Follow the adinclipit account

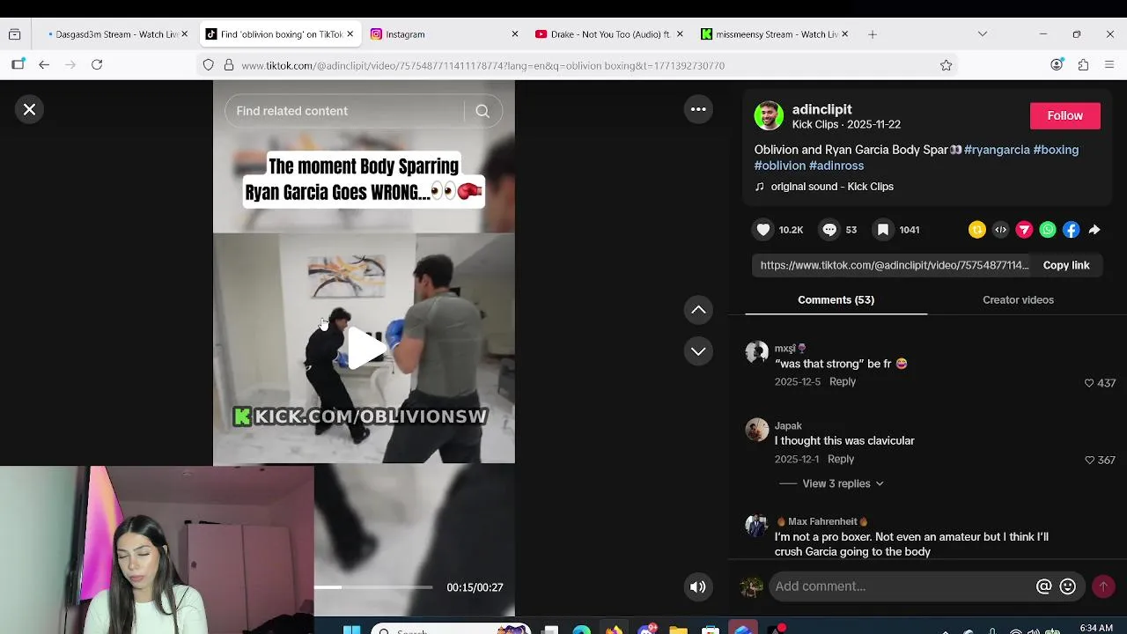tap(1064, 115)
